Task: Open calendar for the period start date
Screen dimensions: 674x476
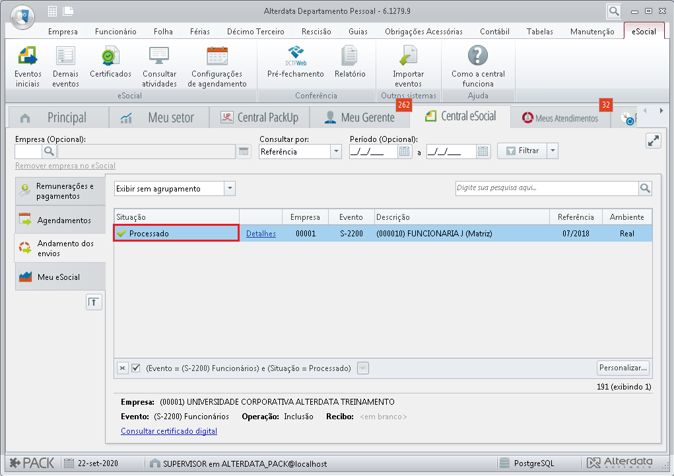Action: 404,151
